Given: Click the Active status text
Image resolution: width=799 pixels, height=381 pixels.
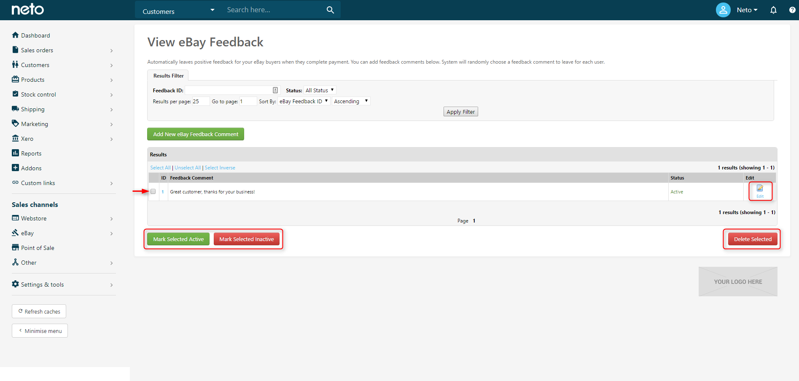Looking at the screenshot, I should (x=677, y=192).
